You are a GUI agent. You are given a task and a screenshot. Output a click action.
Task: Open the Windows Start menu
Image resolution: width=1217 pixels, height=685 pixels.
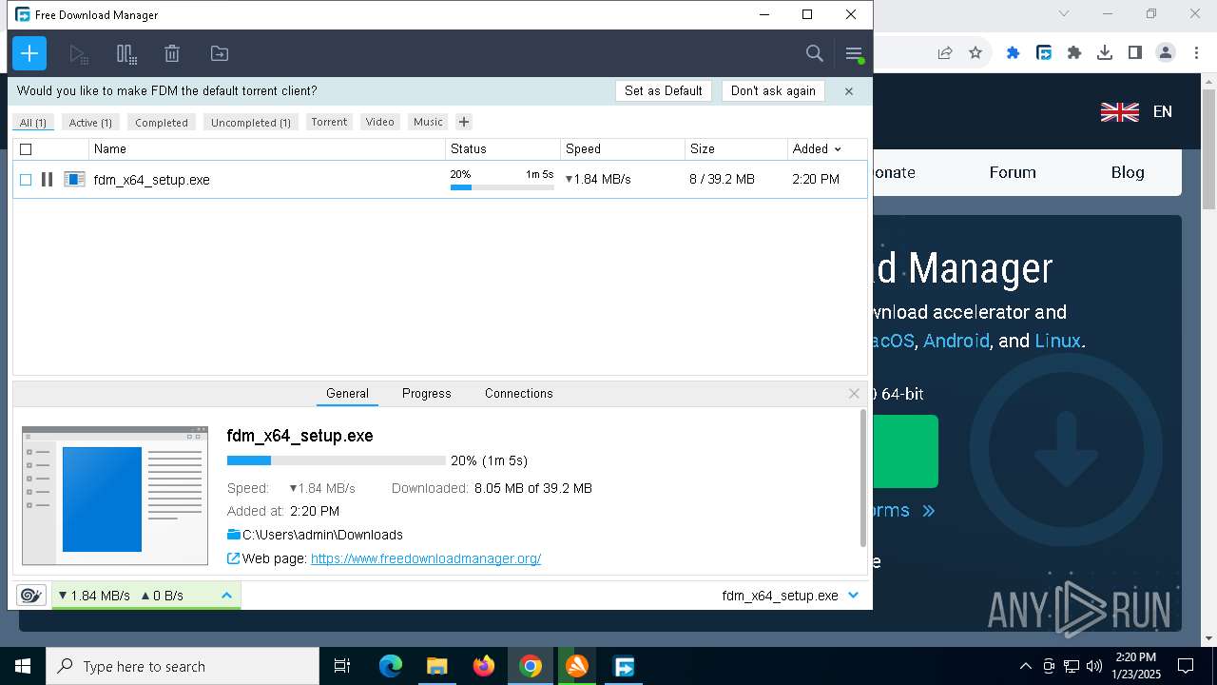point(23,666)
